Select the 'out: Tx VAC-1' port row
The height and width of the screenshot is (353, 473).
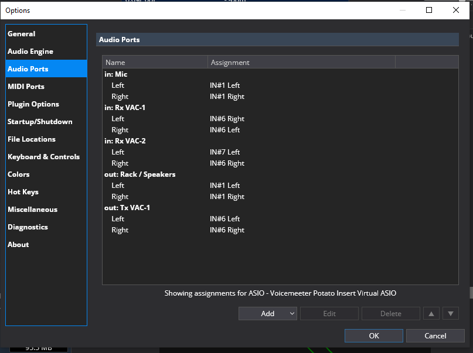280,208
